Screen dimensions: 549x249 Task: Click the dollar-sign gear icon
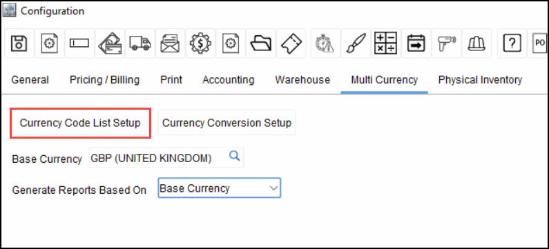click(200, 43)
